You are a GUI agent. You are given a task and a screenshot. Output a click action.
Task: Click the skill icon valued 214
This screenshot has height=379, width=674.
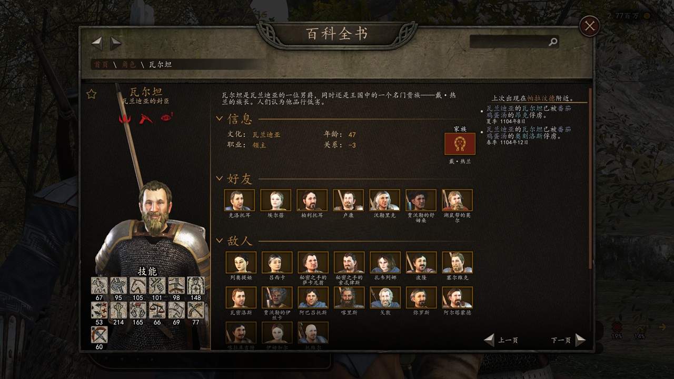(118, 310)
